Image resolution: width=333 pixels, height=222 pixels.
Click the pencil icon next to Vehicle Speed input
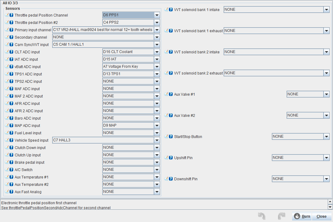7,140
